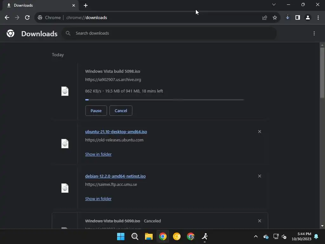Click the network status tray icon
The width and height of the screenshot is (325, 244).
(276, 236)
